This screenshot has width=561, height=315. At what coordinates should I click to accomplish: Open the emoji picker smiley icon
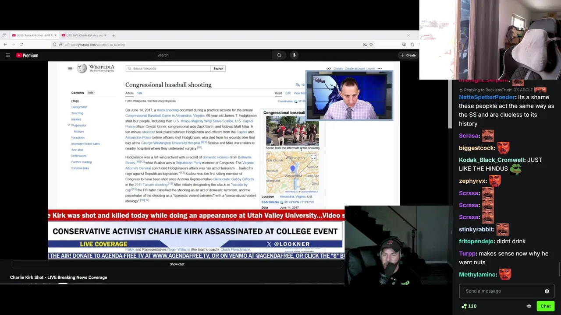tap(547, 291)
